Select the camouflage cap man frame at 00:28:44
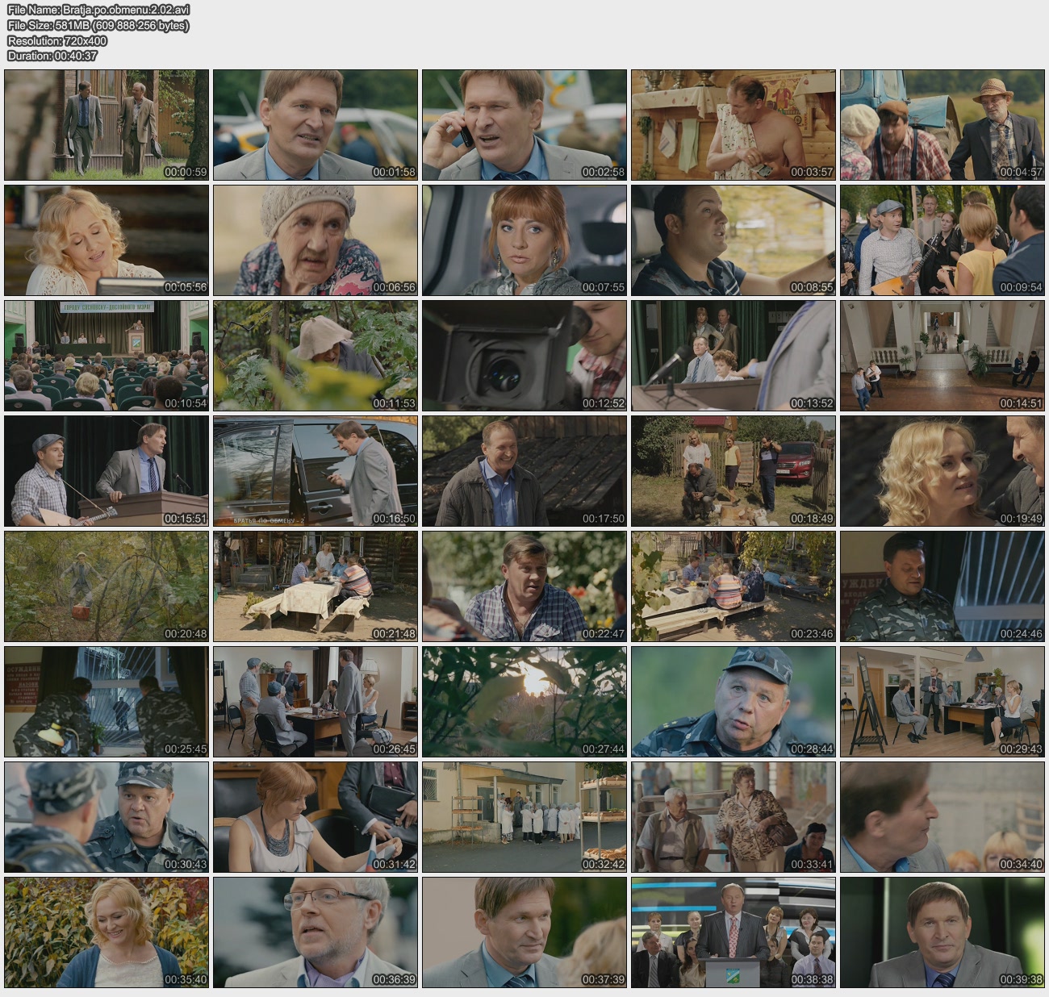The height and width of the screenshot is (997, 1049). [733, 702]
